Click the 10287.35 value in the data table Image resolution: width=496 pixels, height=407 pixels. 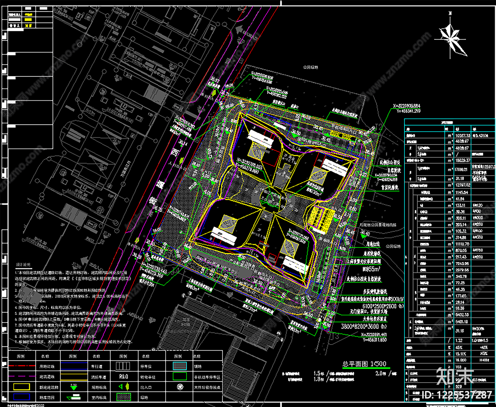pos(463,135)
